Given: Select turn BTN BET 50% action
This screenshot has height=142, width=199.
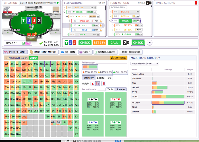Looking at the screenshot, I should point(128,30).
